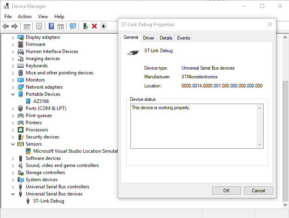Viewport: 289px width, 218px height.
Task: Switch to the Events tab
Action: coord(184,38)
